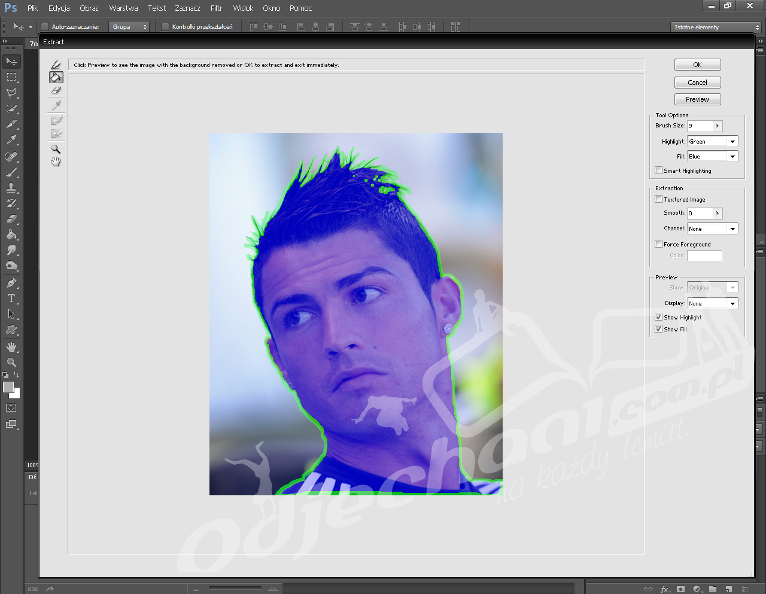Toggle the Auto-zaznaczanie checkbox
Viewport: 766px width, 594px height.
45,27
